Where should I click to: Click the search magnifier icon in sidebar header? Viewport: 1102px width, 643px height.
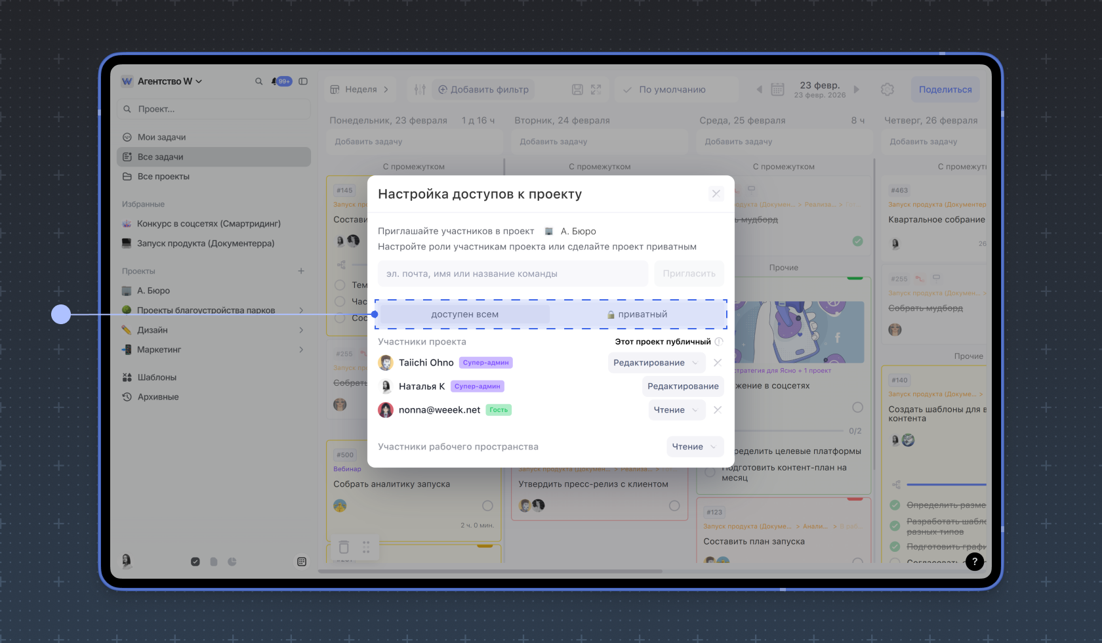(x=258, y=81)
